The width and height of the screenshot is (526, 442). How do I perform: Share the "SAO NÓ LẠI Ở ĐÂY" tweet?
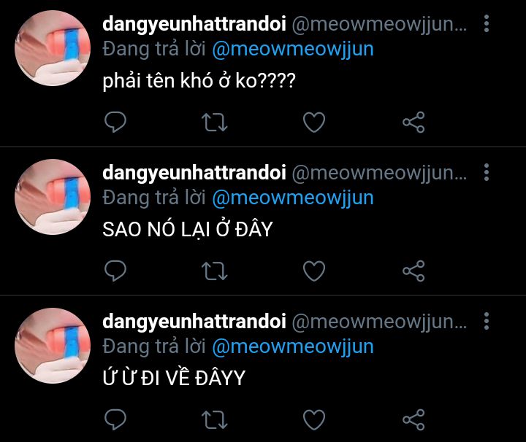[x=413, y=271]
